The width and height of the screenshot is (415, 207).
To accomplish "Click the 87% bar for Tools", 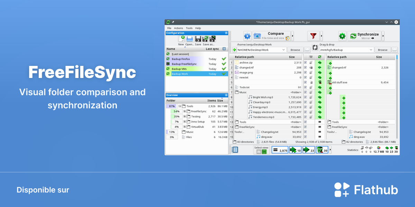I will coord(171,106).
